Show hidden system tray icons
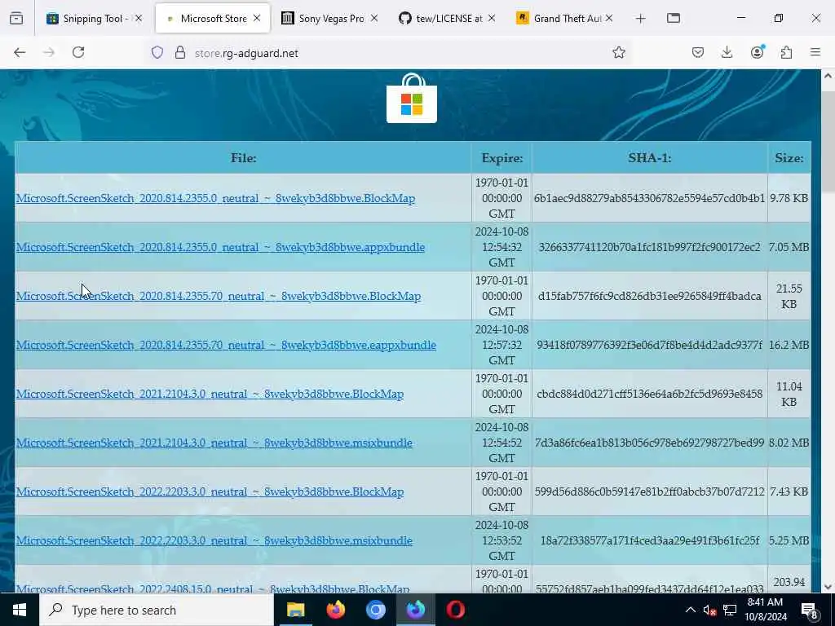Image resolution: width=835 pixels, height=626 pixels. [x=690, y=610]
